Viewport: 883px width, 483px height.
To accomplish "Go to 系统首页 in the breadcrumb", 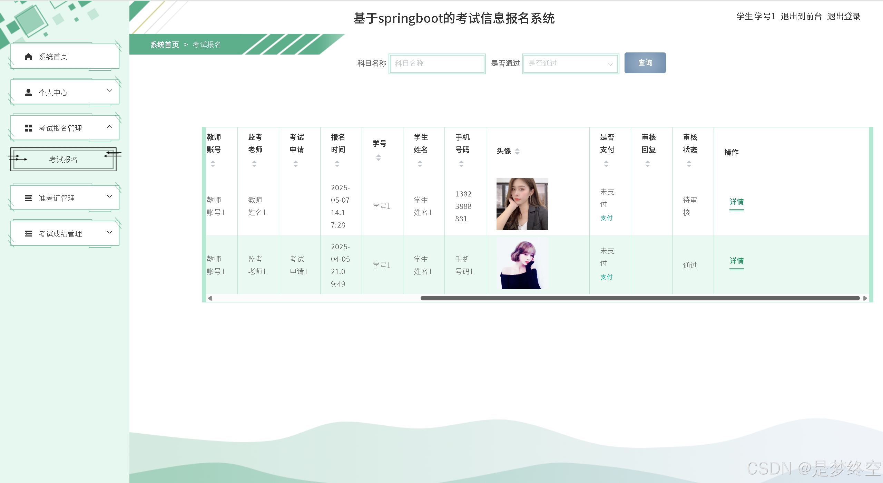I will 165,45.
